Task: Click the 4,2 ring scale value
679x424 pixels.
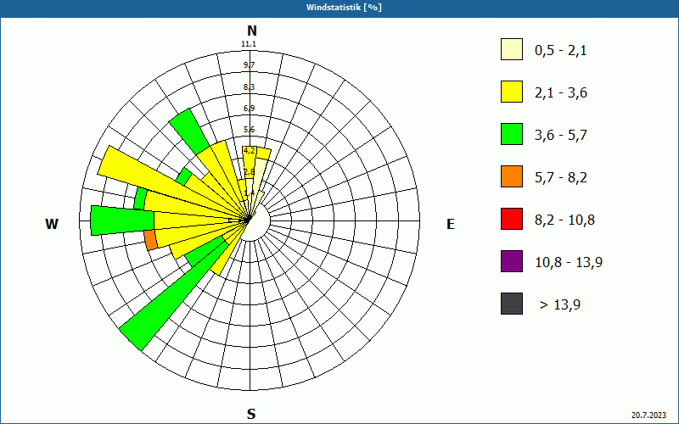Action: point(250,151)
